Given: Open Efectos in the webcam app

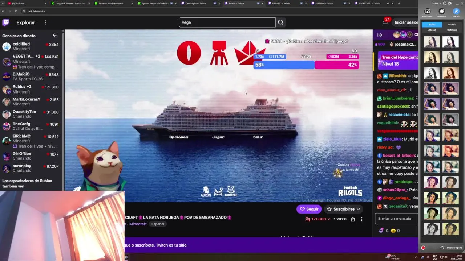Looking at the screenshot, I should point(456,13).
